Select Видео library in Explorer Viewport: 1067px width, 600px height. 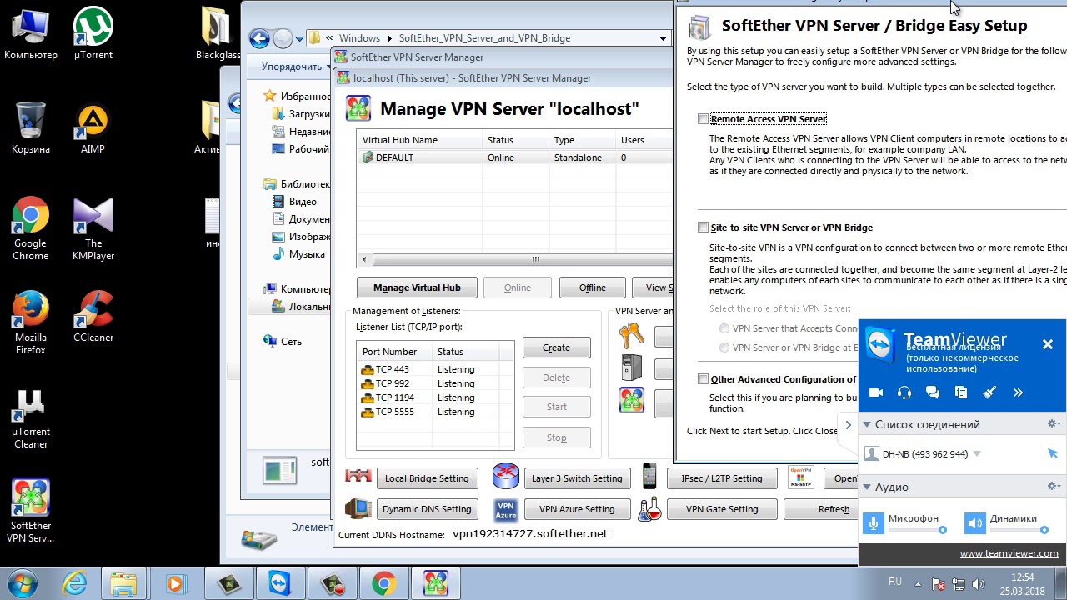pos(303,202)
